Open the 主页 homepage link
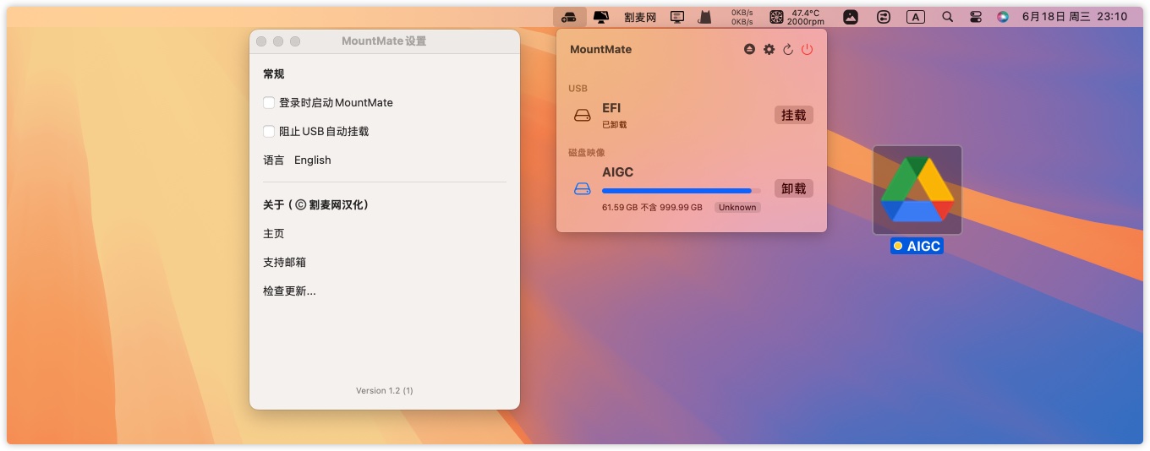The image size is (1150, 451). point(274,234)
